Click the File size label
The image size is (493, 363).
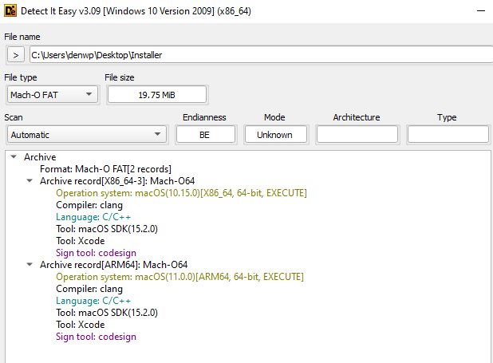pyautogui.click(x=120, y=77)
